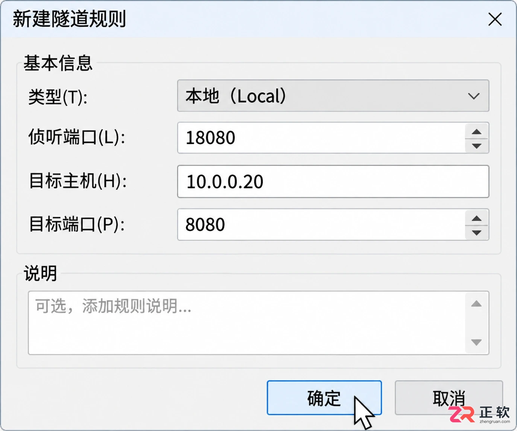Increase the listening port value with up arrow
517x431 pixels.
[x=477, y=131]
